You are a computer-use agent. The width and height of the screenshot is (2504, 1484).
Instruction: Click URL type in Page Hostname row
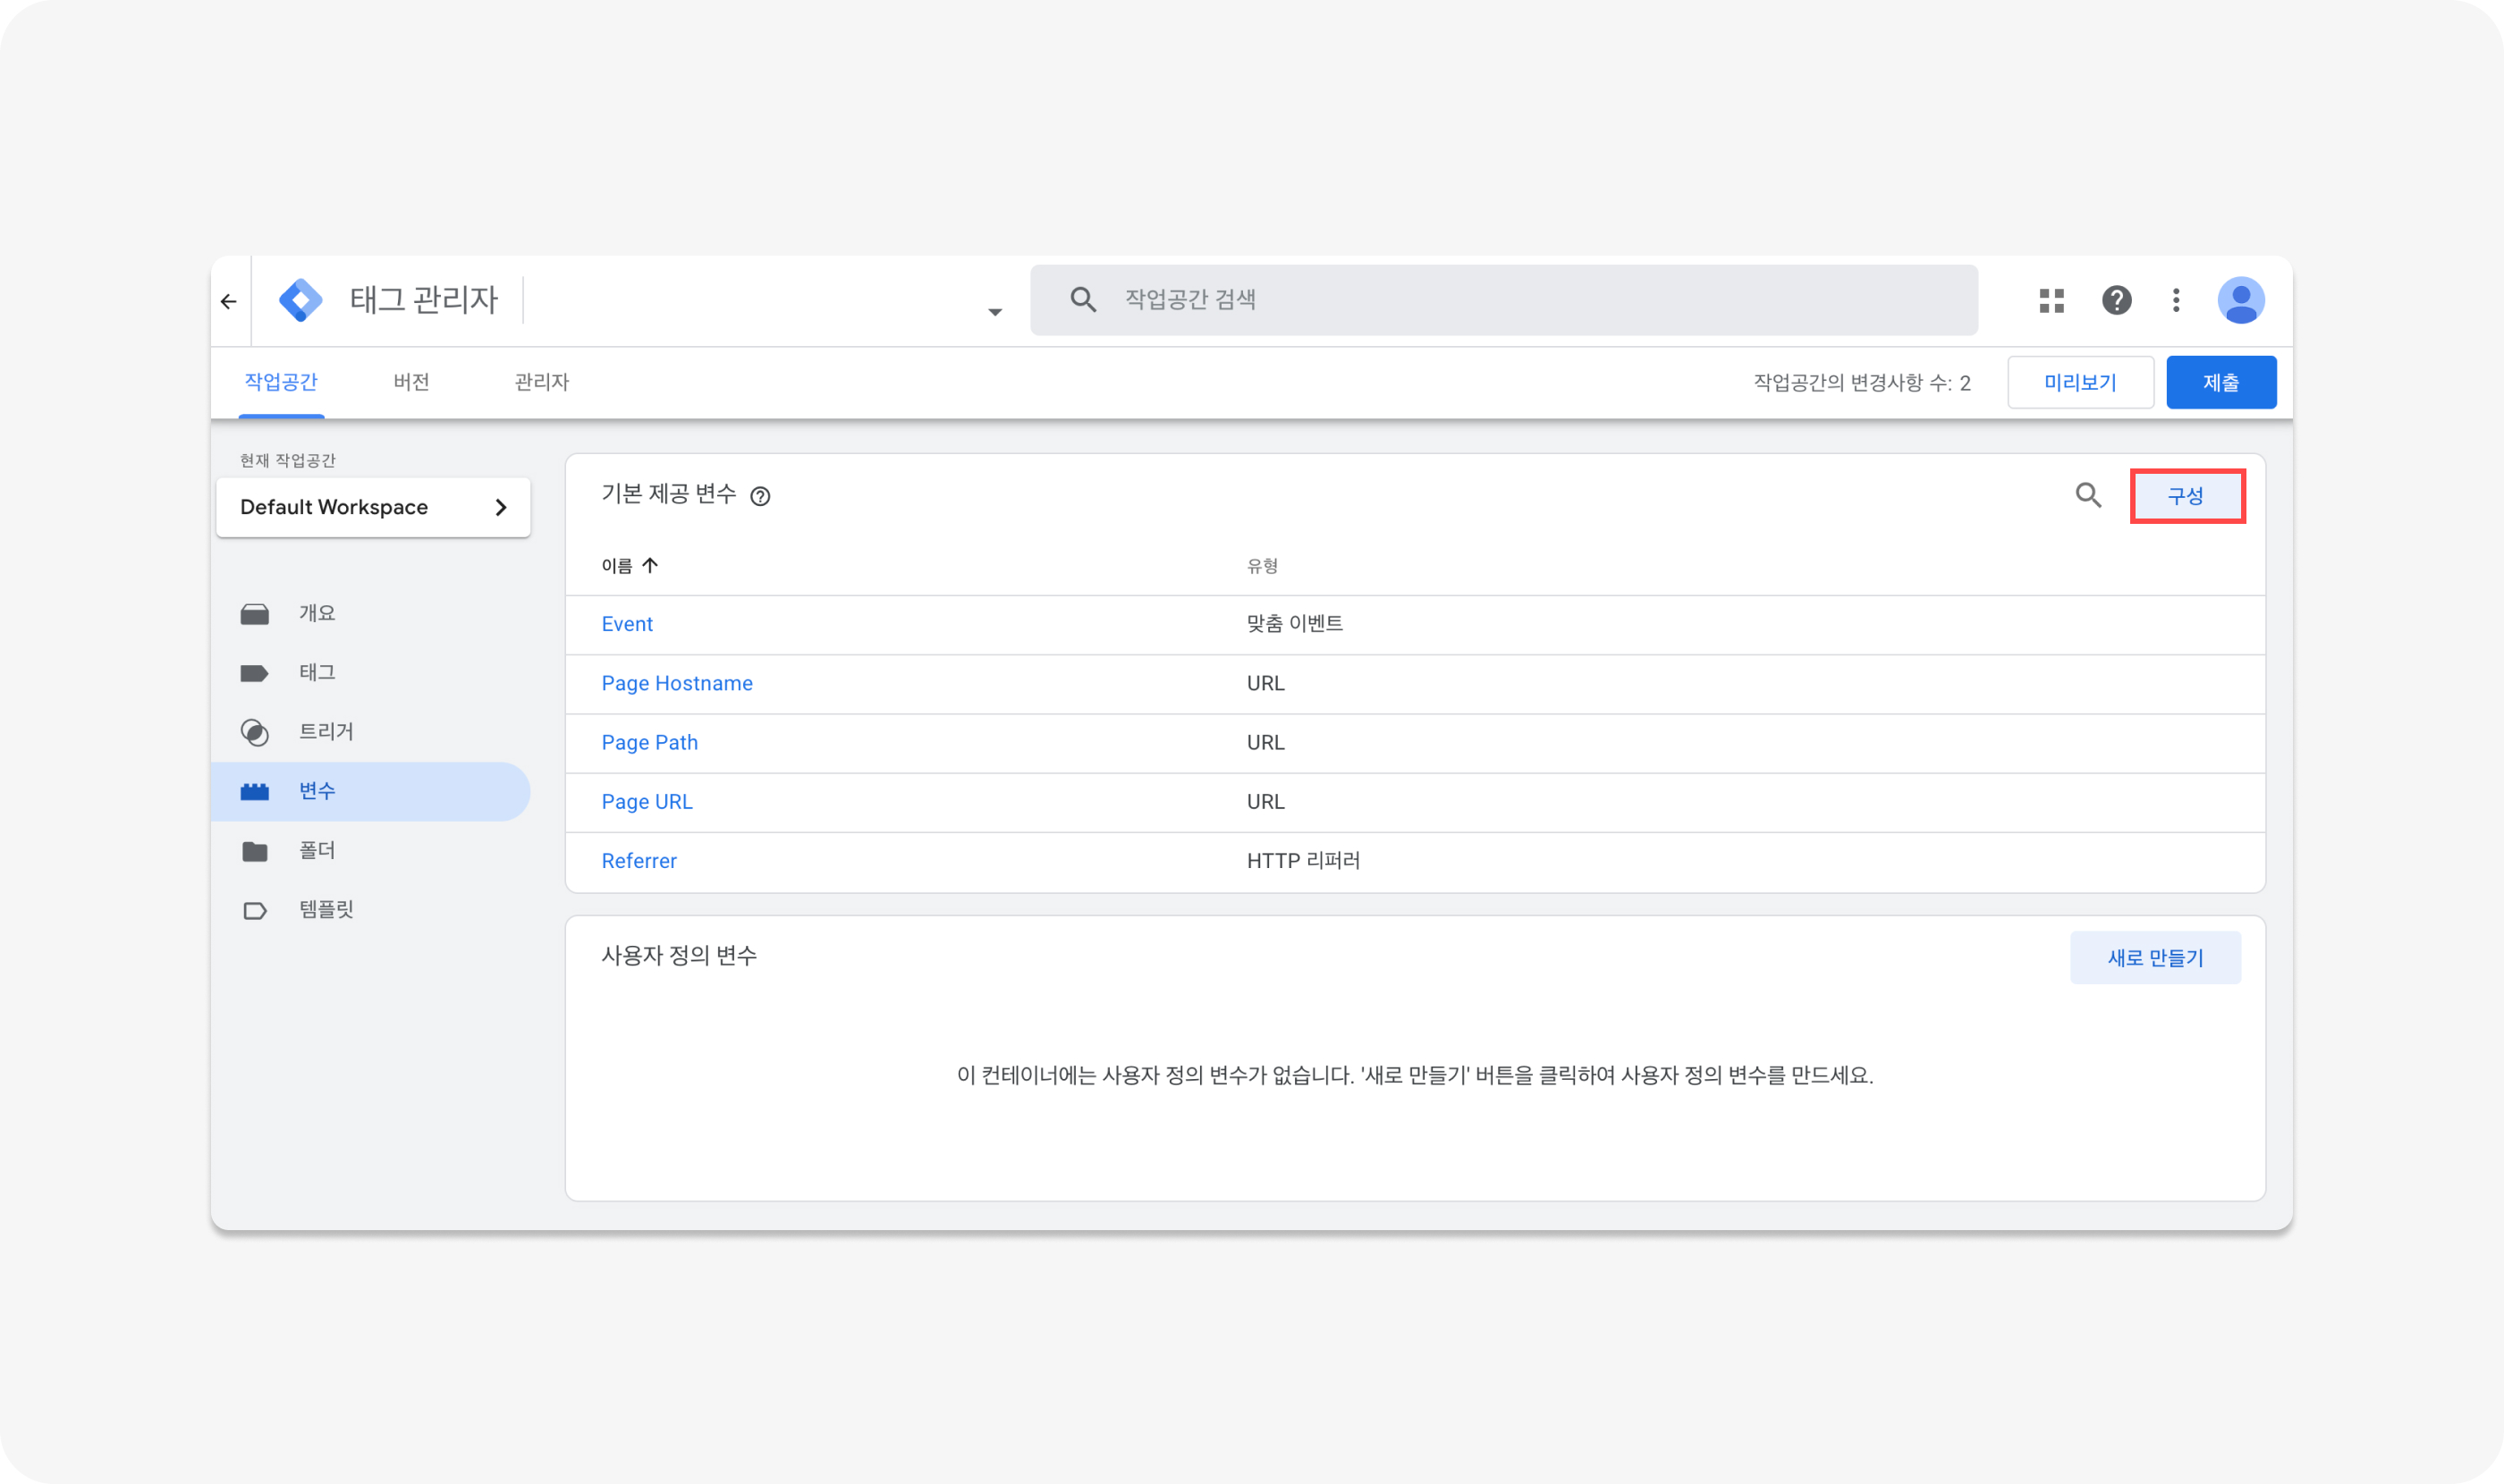pyautogui.click(x=1265, y=683)
